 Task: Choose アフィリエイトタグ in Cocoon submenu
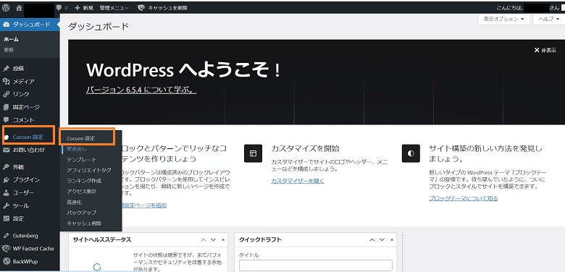89,170
